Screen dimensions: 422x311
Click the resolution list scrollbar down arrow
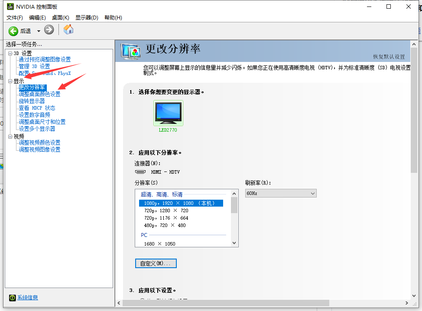point(234,243)
